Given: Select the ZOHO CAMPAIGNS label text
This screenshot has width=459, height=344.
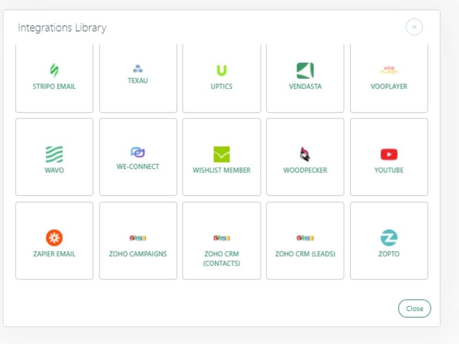Looking at the screenshot, I should 138,254.
